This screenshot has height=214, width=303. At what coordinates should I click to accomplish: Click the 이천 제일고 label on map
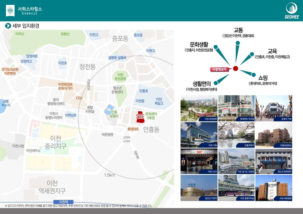pyautogui.click(x=159, y=101)
